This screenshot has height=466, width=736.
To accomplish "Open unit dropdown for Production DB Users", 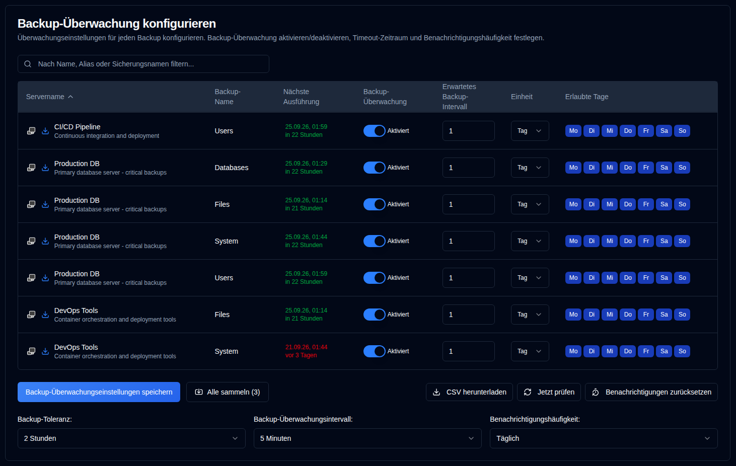I will (530, 278).
